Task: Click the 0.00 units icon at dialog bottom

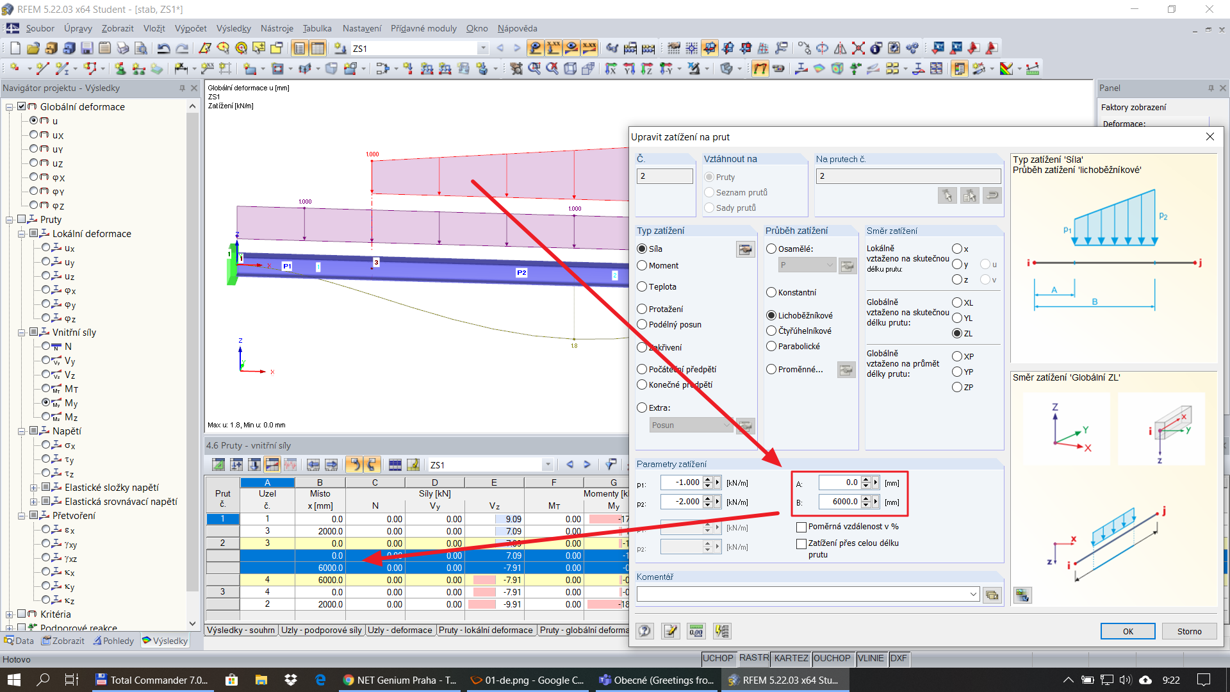Action: click(x=696, y=631)
